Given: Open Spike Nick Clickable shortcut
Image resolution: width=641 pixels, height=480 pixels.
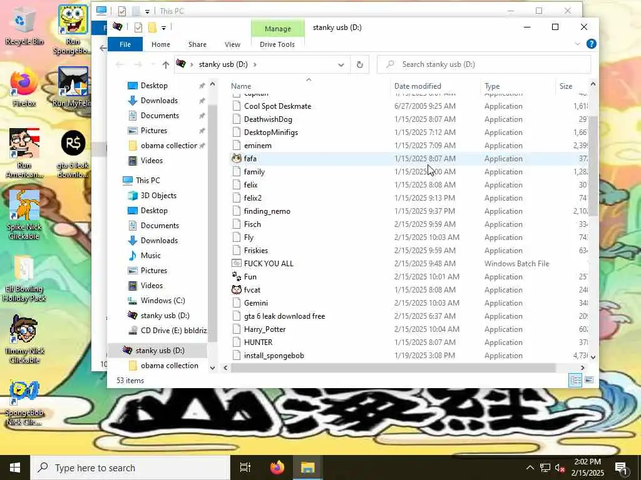Looking at the screenshot, I should coord(24,215).
